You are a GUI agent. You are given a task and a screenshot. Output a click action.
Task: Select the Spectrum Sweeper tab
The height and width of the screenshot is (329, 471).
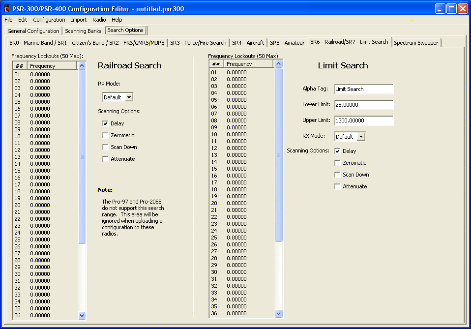coord(416,43)
